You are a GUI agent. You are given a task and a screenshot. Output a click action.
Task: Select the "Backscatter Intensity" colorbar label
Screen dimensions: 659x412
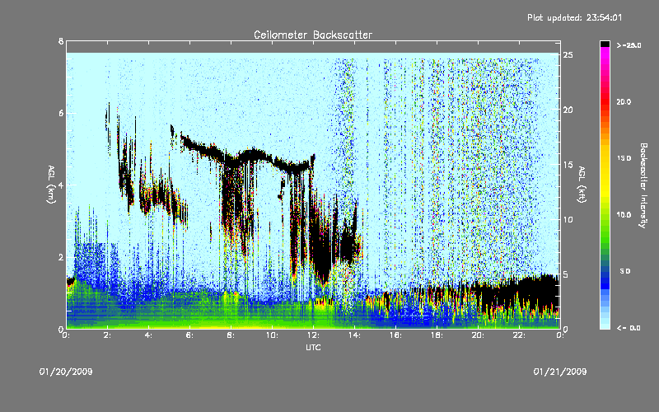[643, 185]
